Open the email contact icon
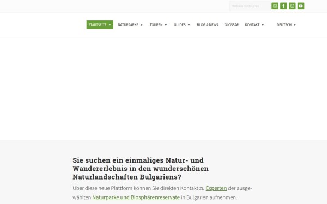 point(275,6)
